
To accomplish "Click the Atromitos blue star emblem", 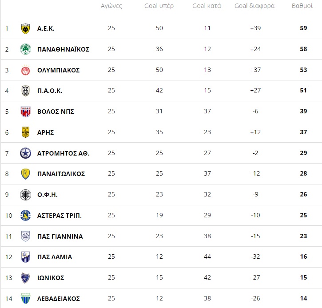I will pos(25,153).
